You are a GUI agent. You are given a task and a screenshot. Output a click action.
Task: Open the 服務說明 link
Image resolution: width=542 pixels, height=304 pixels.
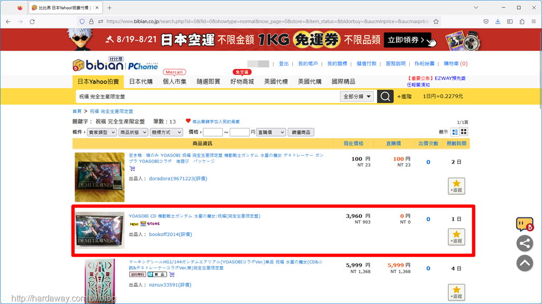click(395, 64)
